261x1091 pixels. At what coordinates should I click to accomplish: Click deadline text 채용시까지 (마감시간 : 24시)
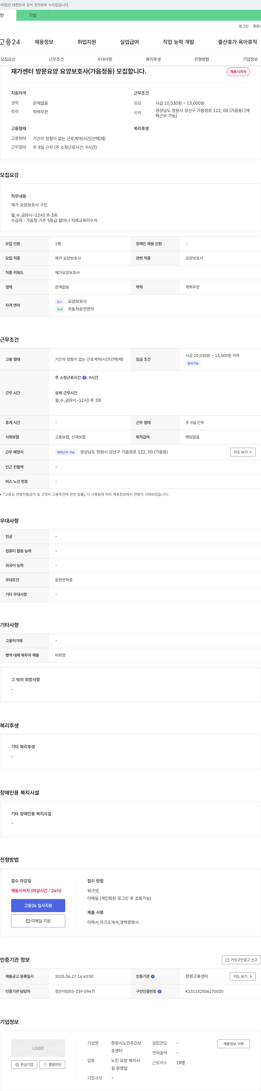click(36, 891)
